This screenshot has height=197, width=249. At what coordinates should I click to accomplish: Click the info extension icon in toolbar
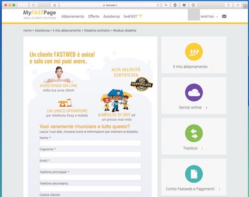[x=193, y=5]
